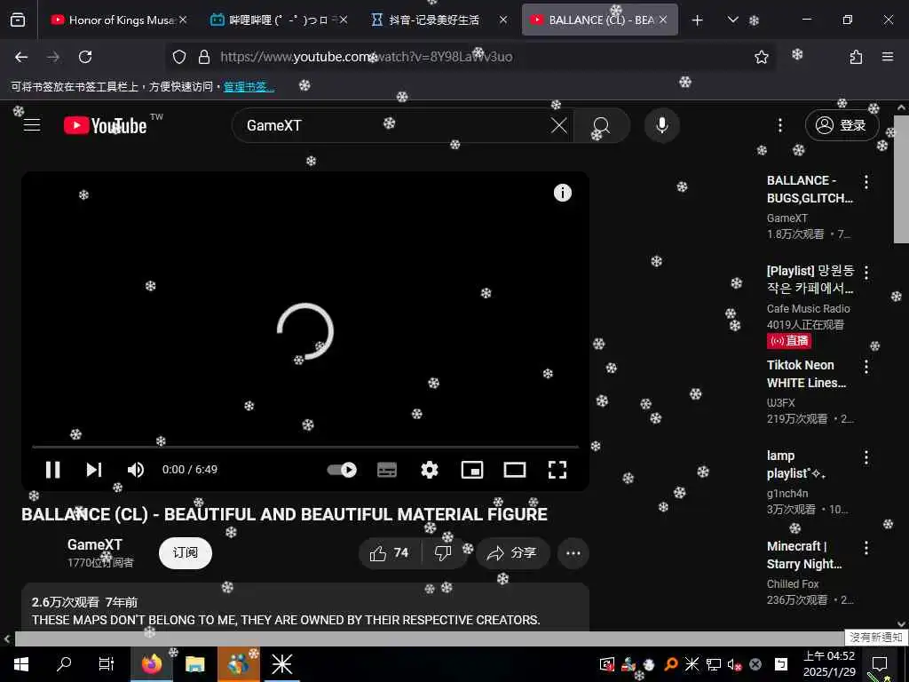Open the extensions puzzle icon
This screenshot has height=682, width=909.
click(856, 57)
